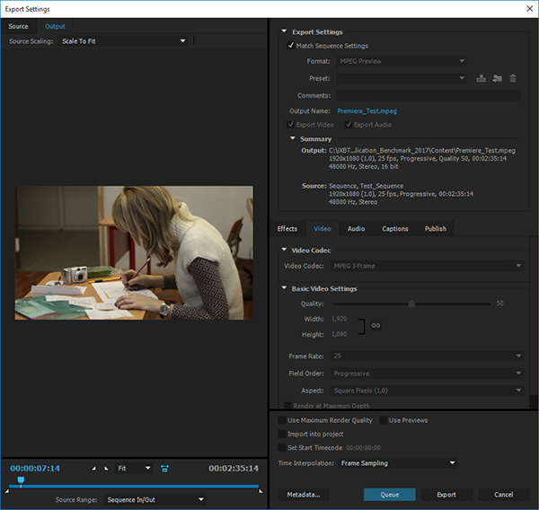Click the Set Out Point marker icon
This screenshot has height=510, width=539.
click(x=106, y=469)
